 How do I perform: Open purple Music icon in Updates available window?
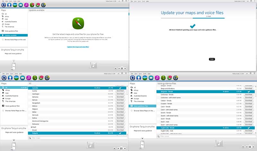tap(26, 5)
